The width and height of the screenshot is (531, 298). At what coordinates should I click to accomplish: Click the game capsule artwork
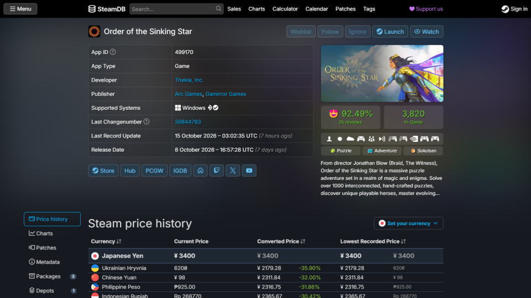click(382, 73)
